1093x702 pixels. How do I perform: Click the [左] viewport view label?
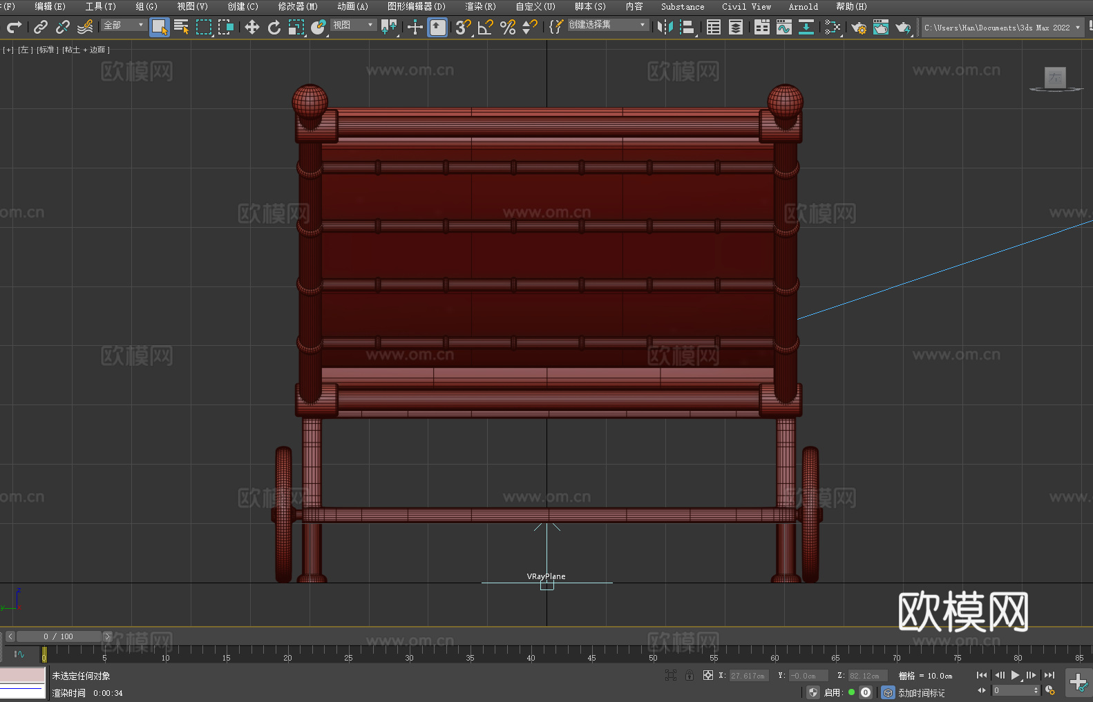(x=25, y=50)
